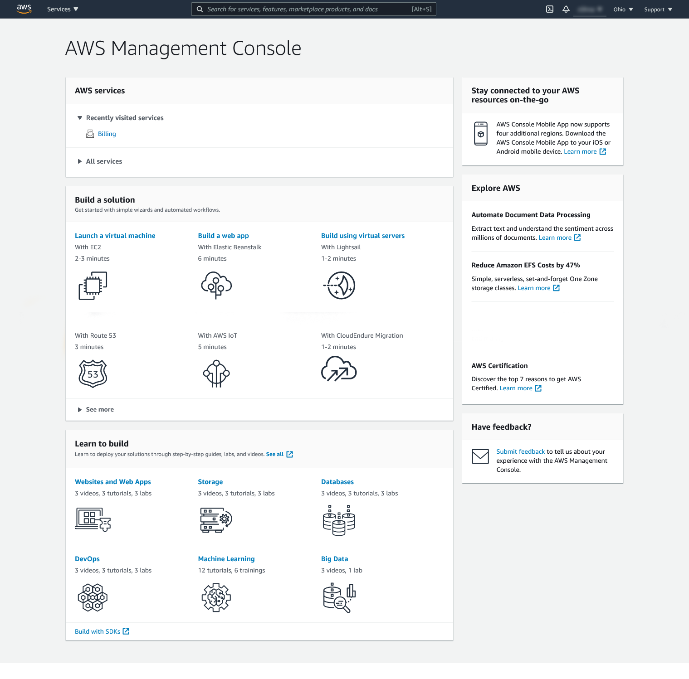Click '12 tutorials, 6 trainings' text

[231, 570]
